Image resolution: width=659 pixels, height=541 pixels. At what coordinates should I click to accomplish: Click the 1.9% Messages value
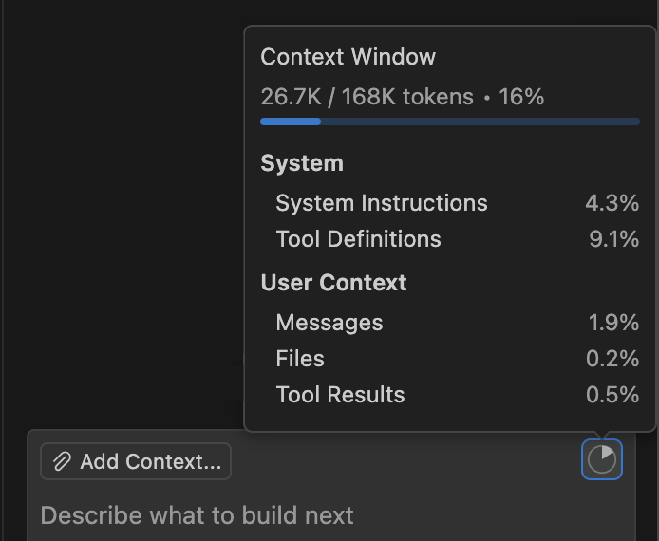[613, 323]
